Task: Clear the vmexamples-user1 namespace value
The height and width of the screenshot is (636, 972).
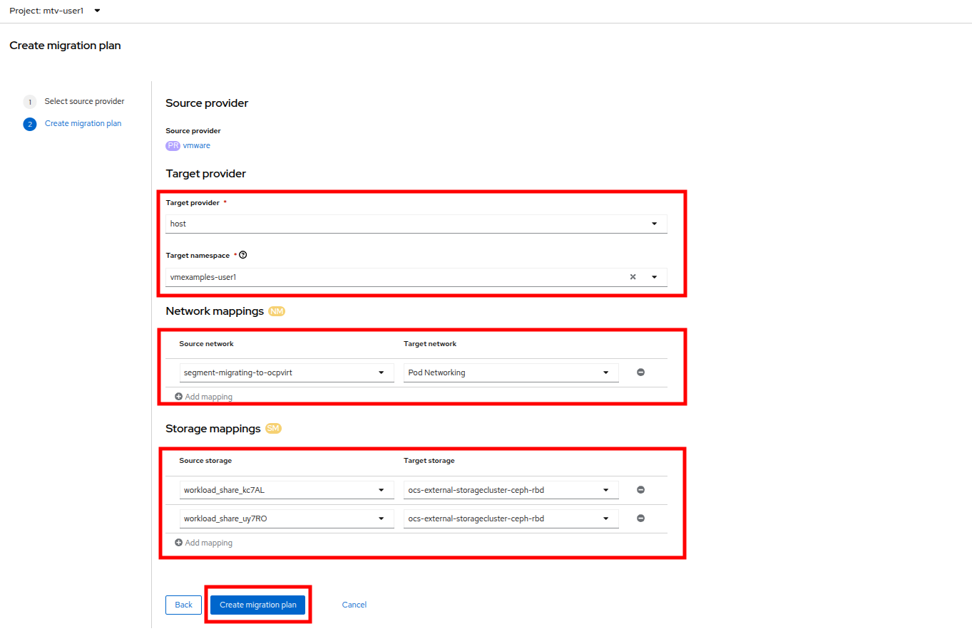Action: pos(633,277)
